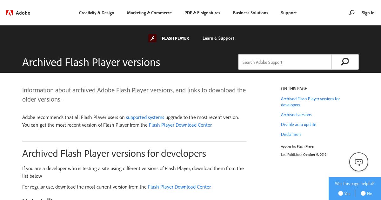Jump to Disclaimers section
Screen dimensions: 381x200
pyautogui.click(x=291, y=134)
